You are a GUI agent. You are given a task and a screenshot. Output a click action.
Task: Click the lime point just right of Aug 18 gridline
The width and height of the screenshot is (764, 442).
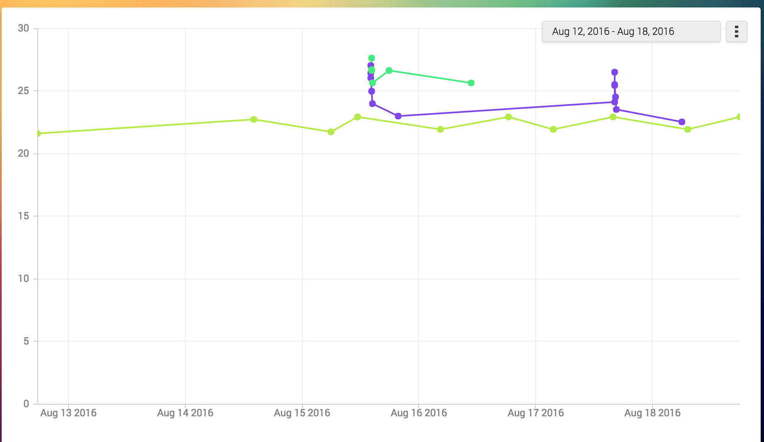[688, 129]
